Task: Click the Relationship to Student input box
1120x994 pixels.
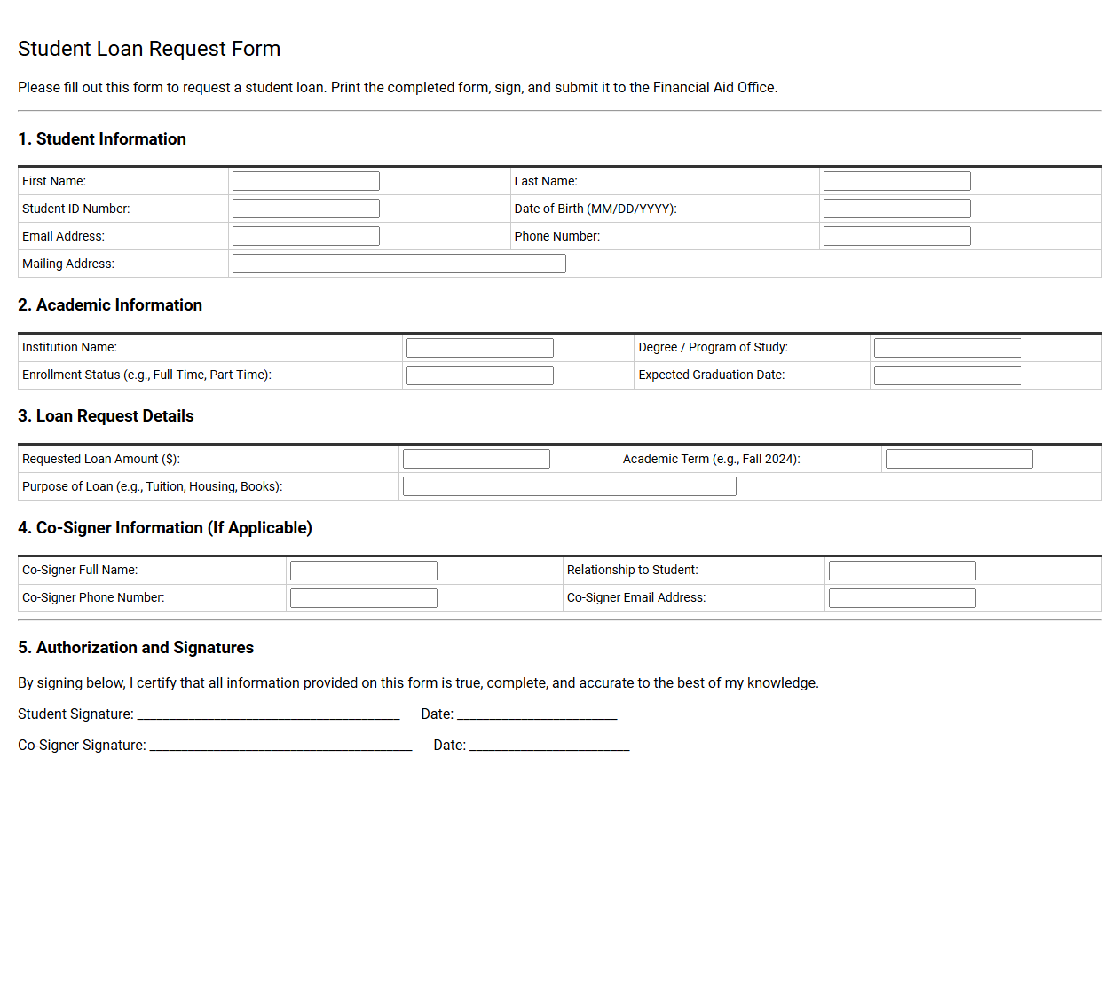Action: point(903,571)
